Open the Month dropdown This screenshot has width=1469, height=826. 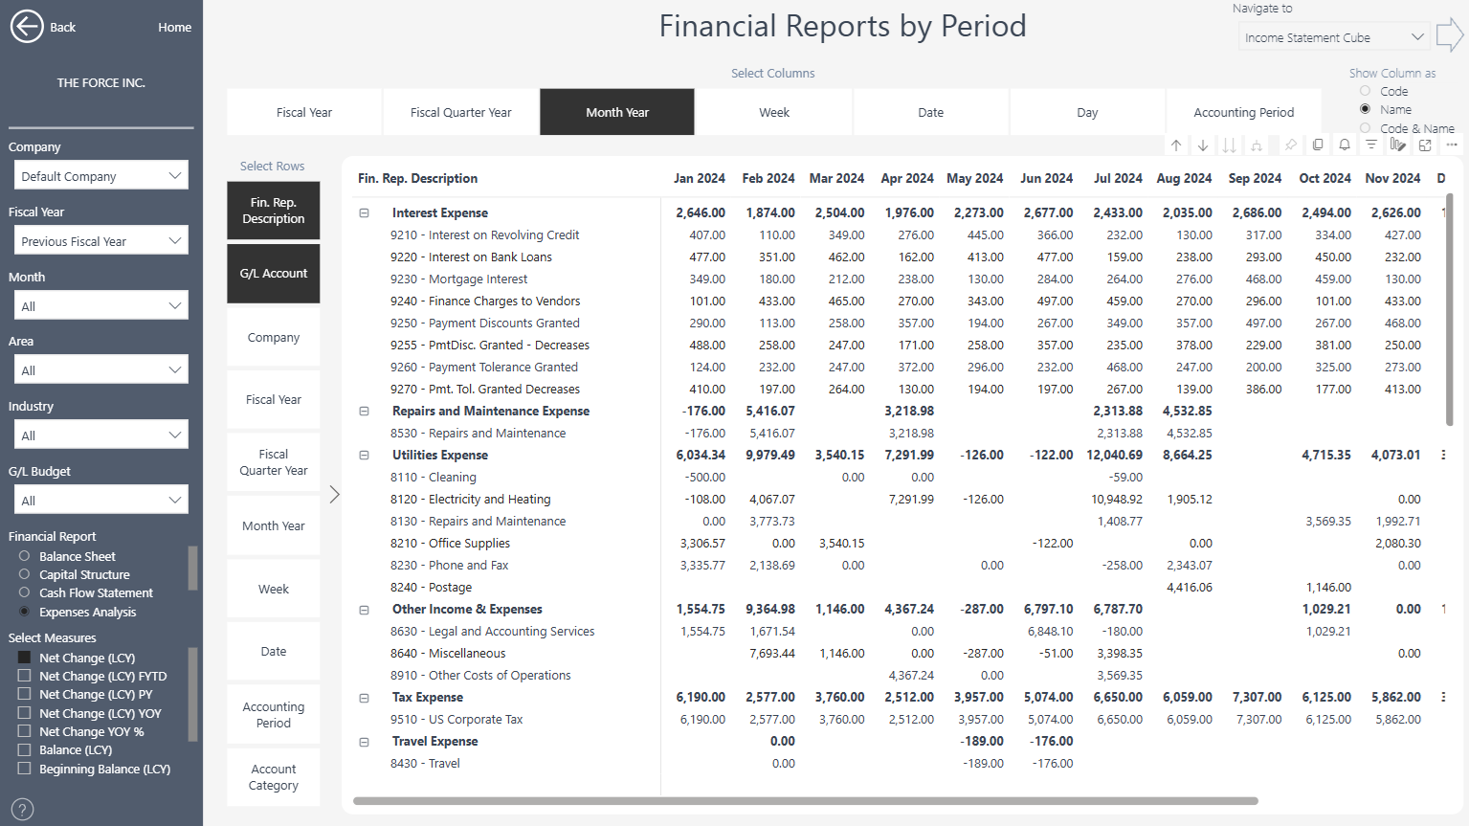tap(100, 305)
